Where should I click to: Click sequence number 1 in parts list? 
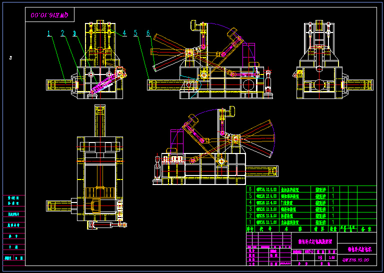250,222
